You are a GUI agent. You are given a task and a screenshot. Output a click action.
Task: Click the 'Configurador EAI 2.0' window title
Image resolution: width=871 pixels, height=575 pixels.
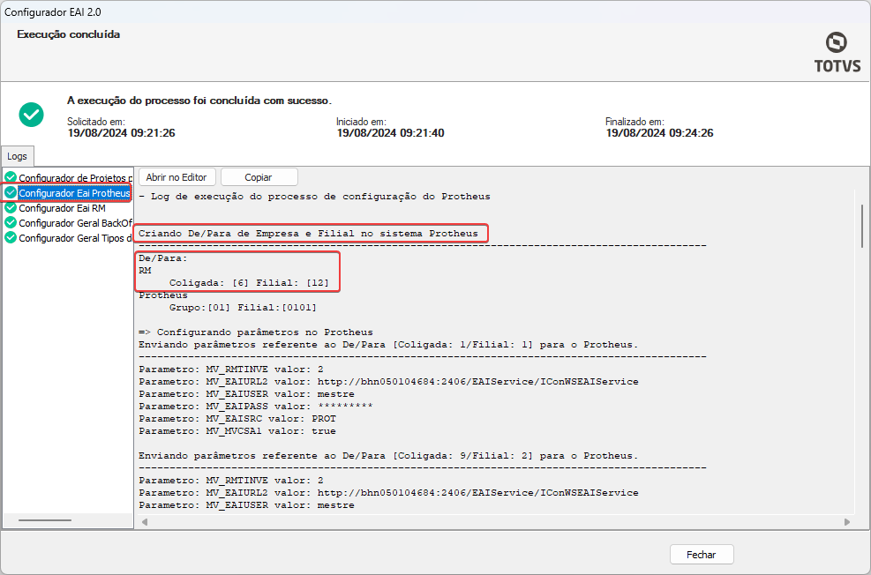[53, 11]
